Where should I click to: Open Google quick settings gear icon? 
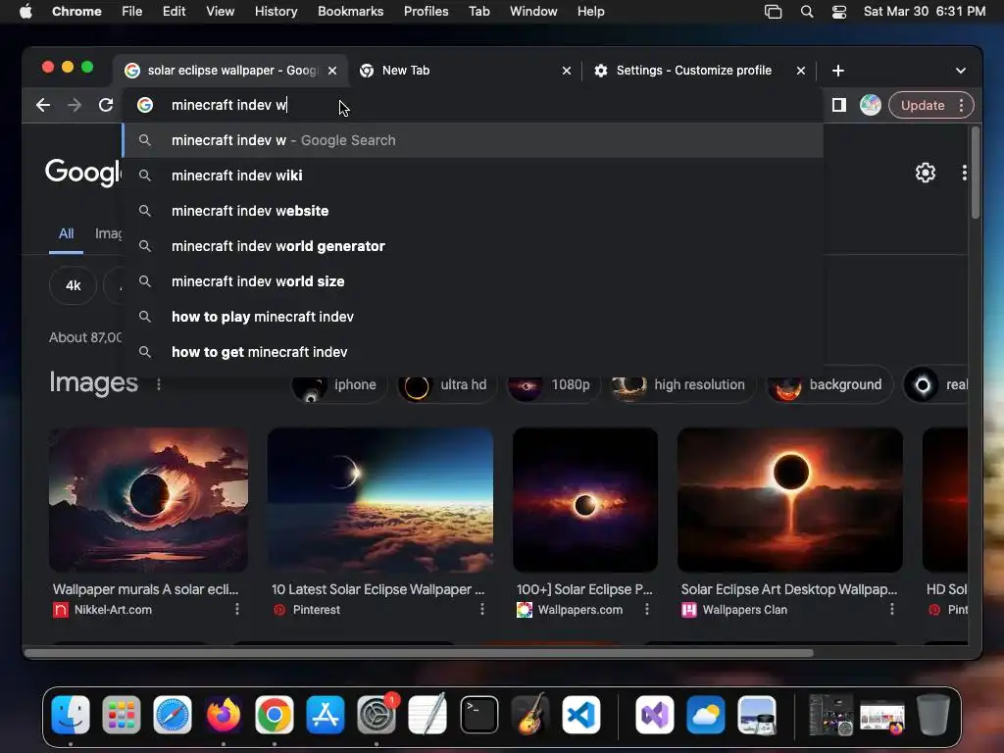[926, 173]
